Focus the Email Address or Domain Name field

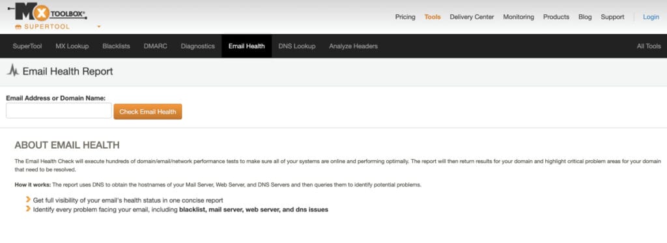(x=59, y=111)
